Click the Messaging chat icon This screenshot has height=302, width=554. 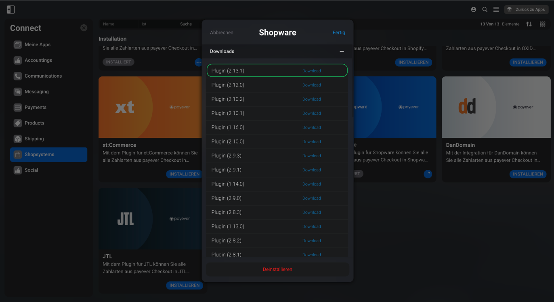tap(17, 92)
